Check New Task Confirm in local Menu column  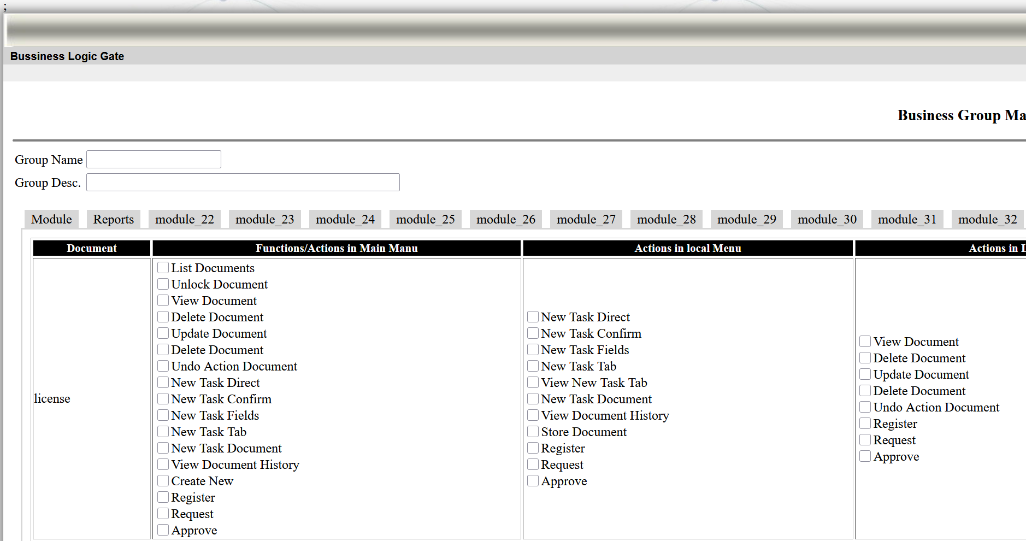point(533,333)
